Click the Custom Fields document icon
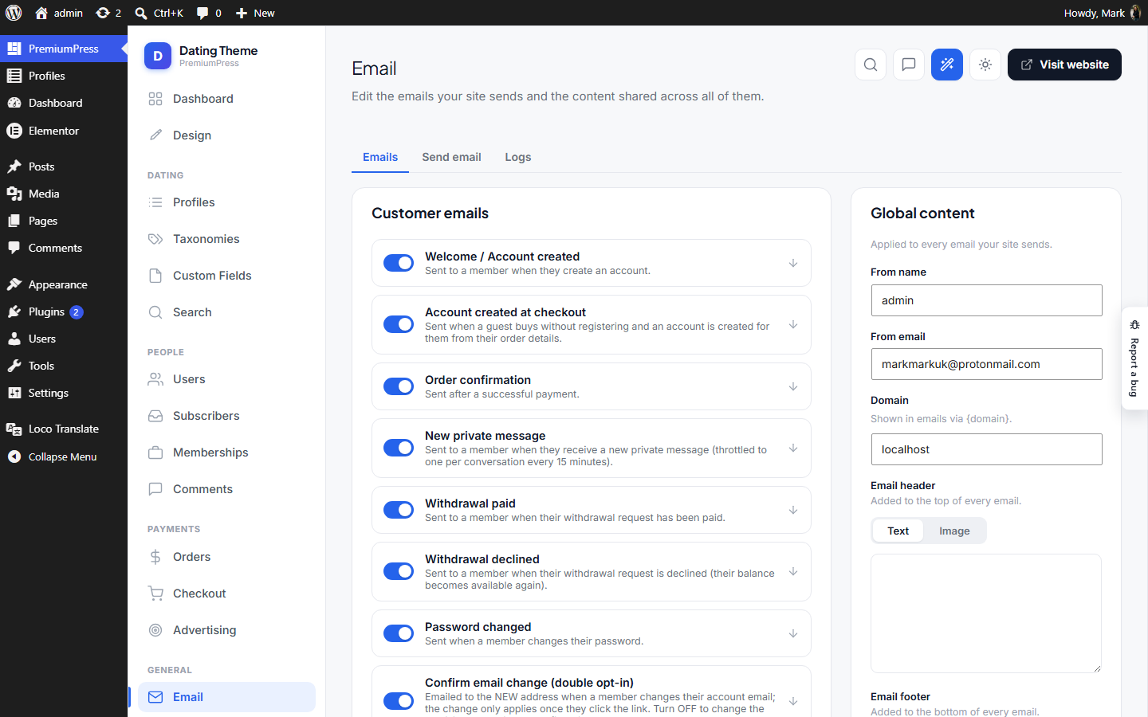Viewport: 1148px width, 717px height. tap(155, 276)
